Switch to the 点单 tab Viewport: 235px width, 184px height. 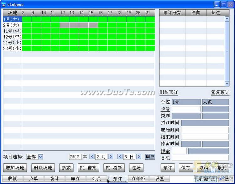click(x=34, y=179)
